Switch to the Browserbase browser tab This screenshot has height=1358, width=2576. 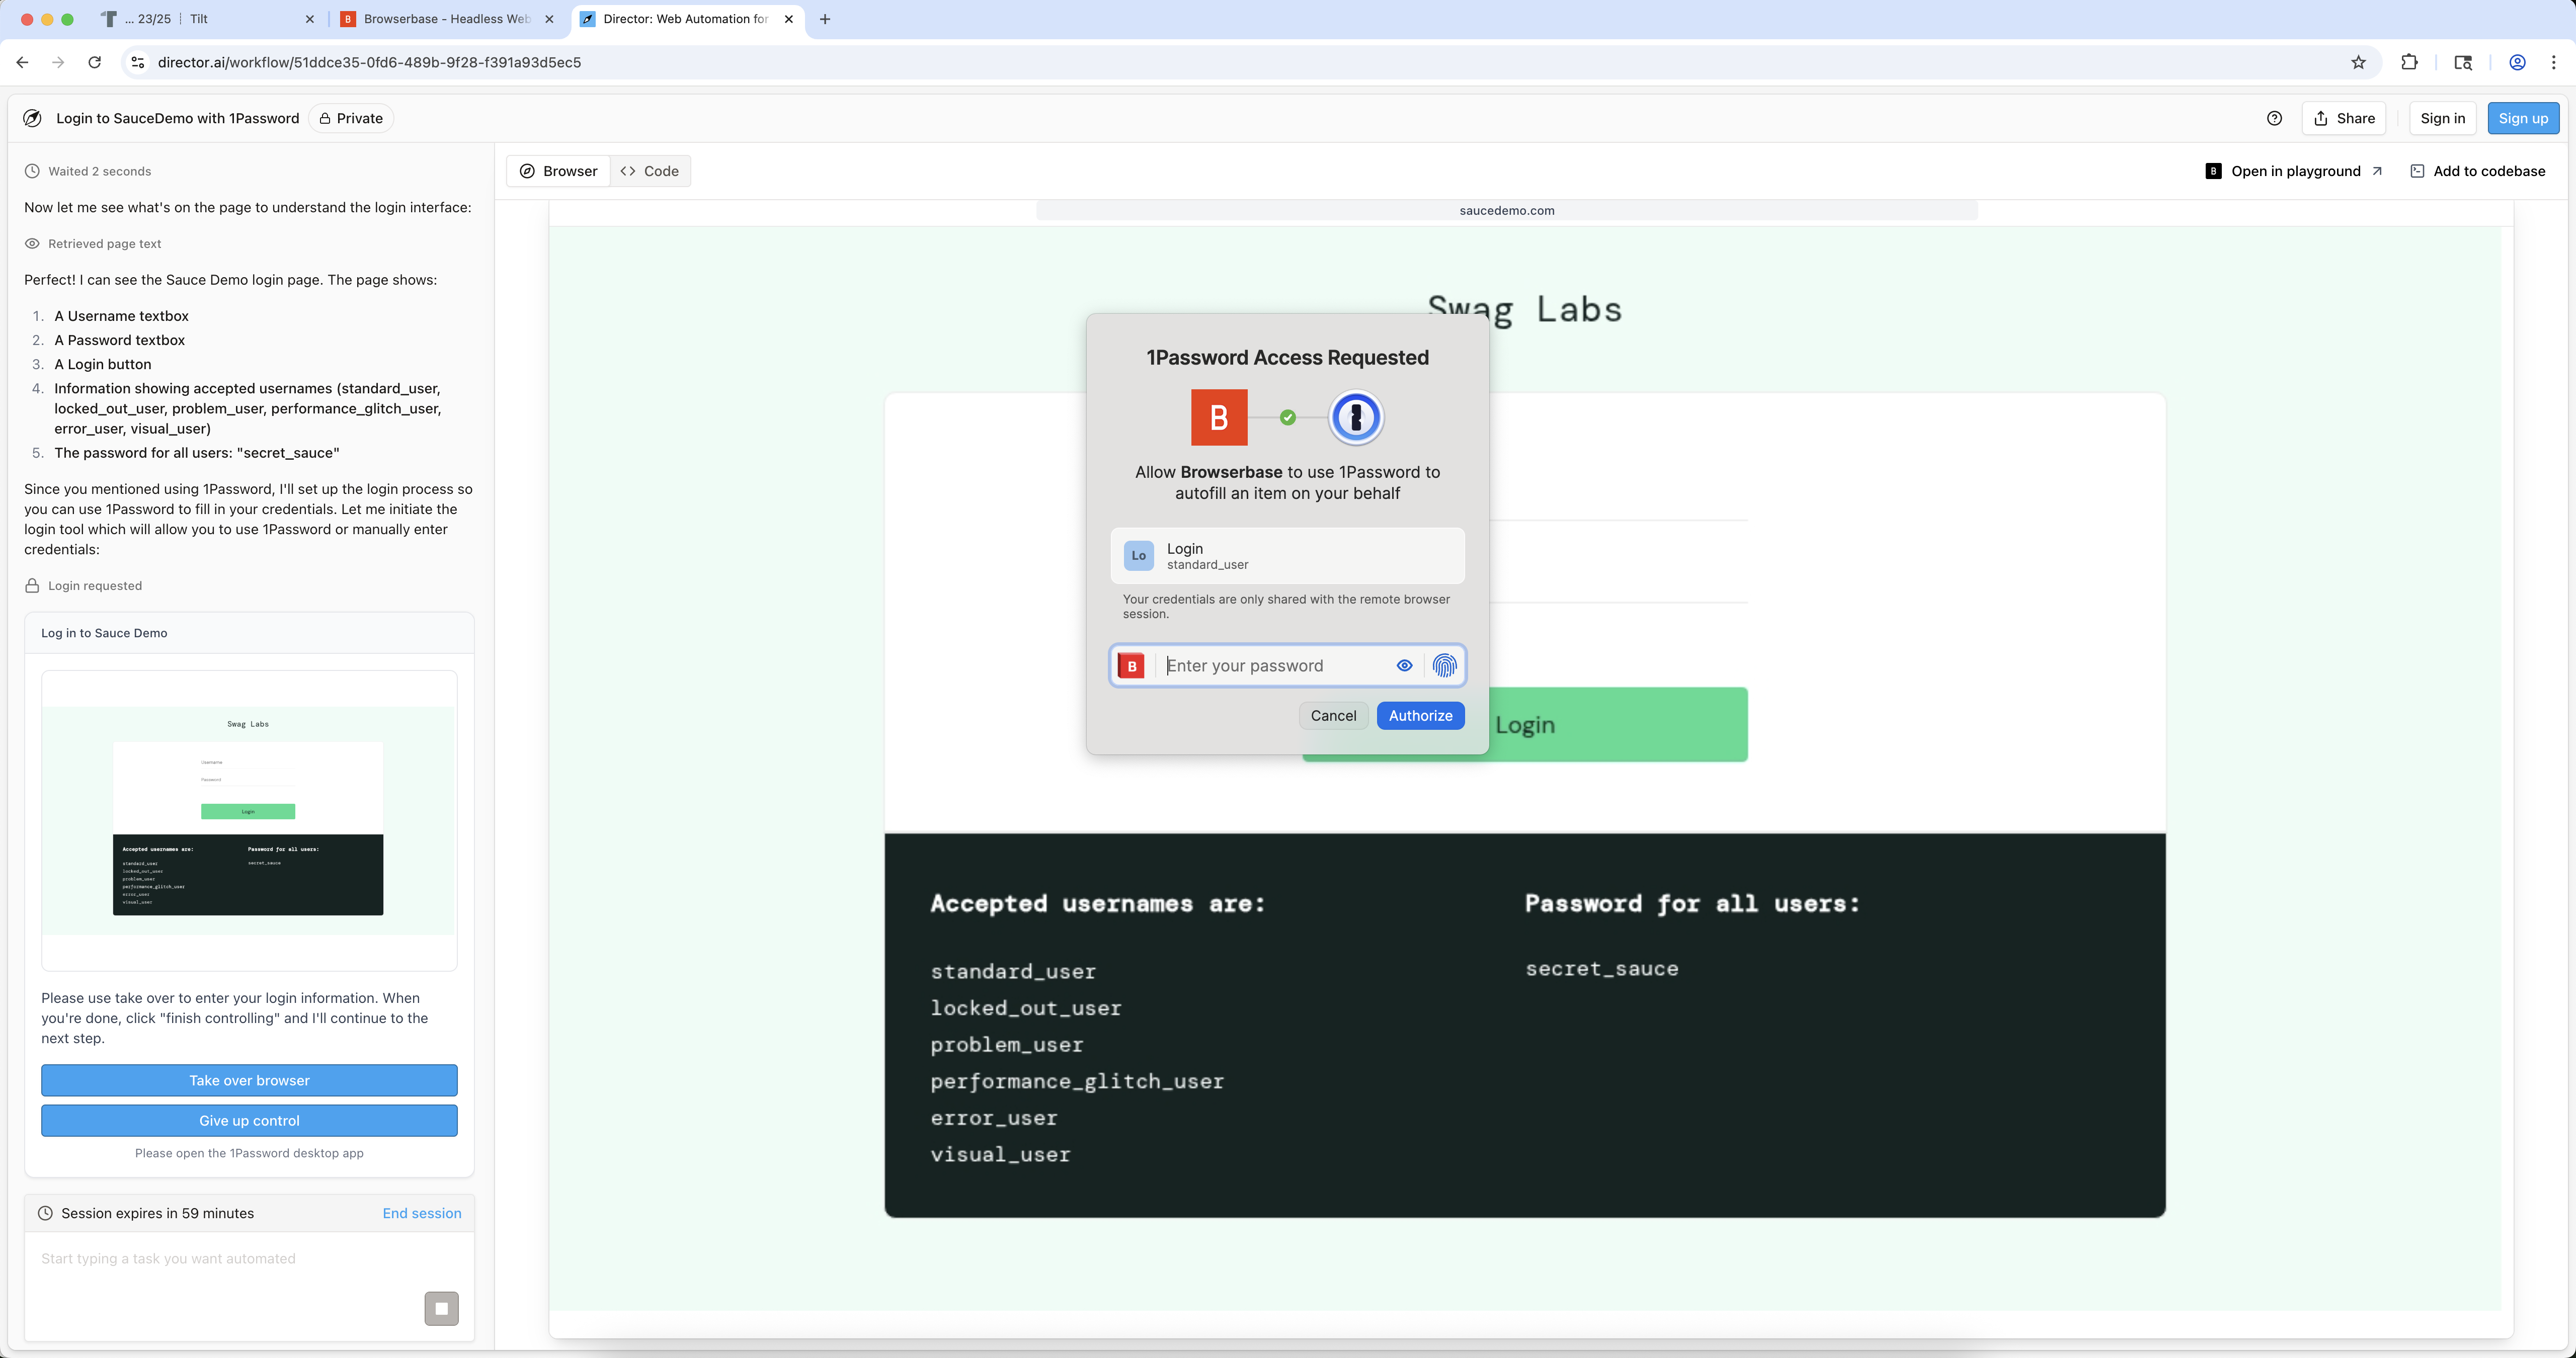click(x=445, y=19)
